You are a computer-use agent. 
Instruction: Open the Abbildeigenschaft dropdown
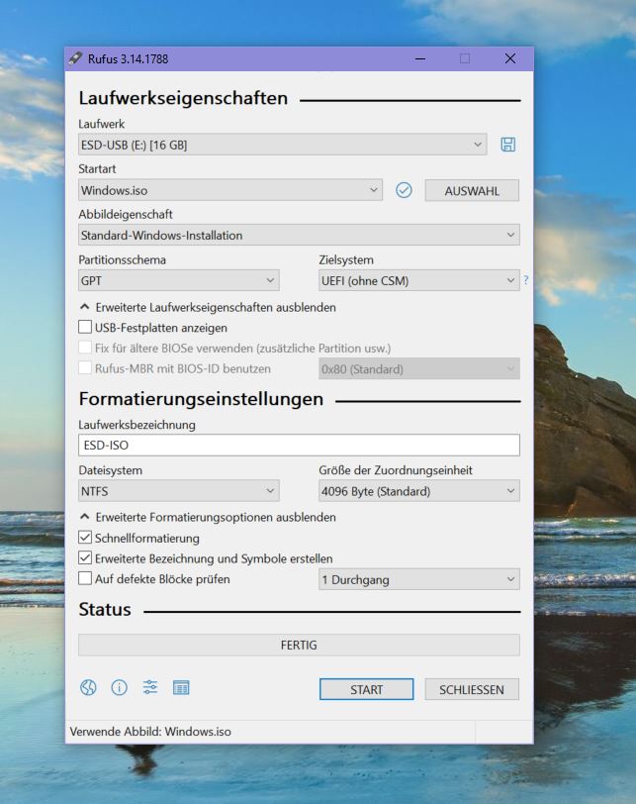299,235
